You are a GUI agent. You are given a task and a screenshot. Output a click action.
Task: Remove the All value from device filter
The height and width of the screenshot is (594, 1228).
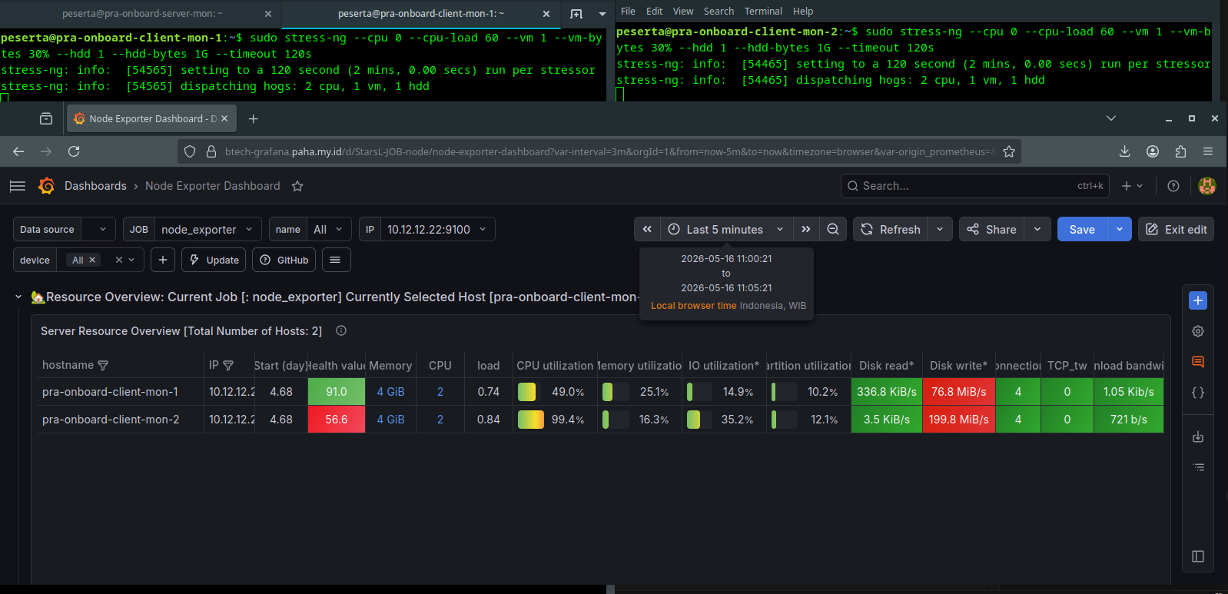coord(92,260)
